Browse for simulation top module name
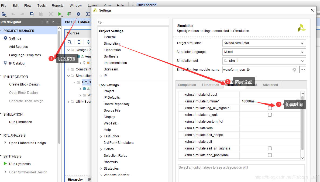 303,70
